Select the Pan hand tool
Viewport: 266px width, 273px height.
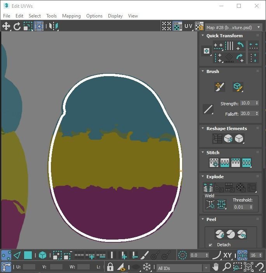coord(216,266)
